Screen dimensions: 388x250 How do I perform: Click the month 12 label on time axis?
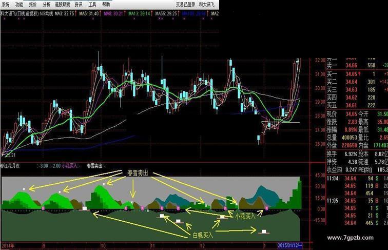[x=202, y=246]
